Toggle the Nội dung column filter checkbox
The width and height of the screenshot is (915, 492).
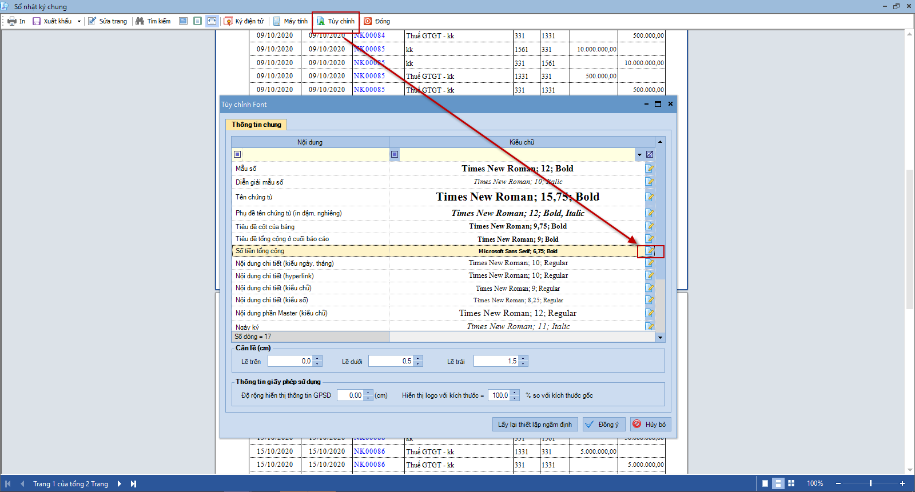click(x=237, y=154)
